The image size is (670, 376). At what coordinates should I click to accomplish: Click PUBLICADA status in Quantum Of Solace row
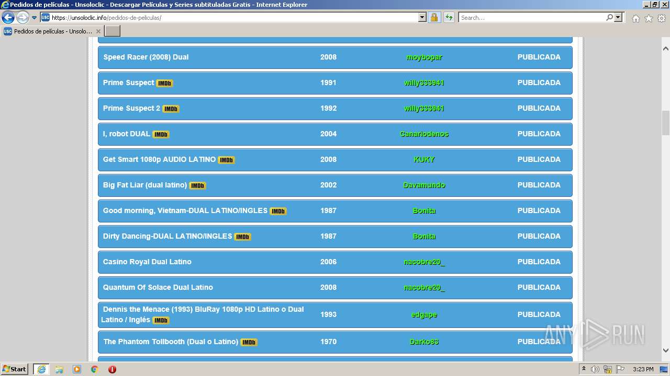coord(539,287)
